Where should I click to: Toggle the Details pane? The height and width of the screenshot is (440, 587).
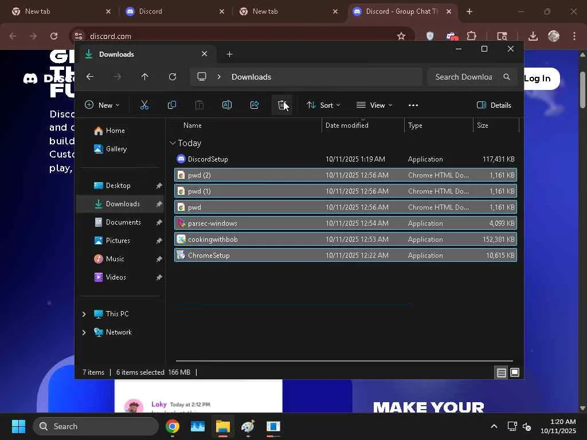494,105
